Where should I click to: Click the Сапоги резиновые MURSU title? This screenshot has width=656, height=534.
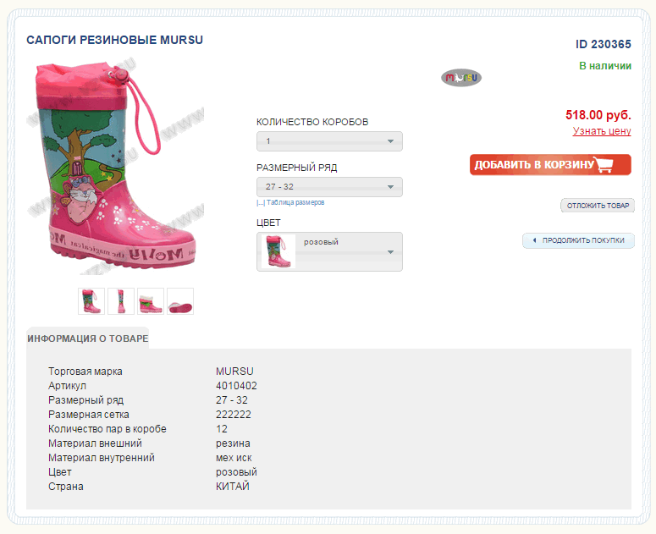[x=115, y=40]
